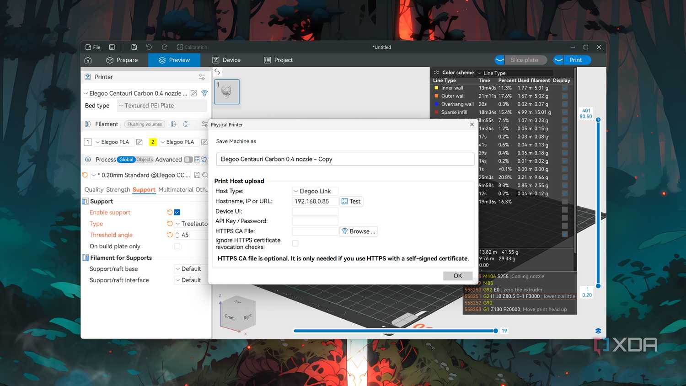This screenshot has height=386, width=686.
Task: Click the Printer settings sliders icon
Action: 202,77
